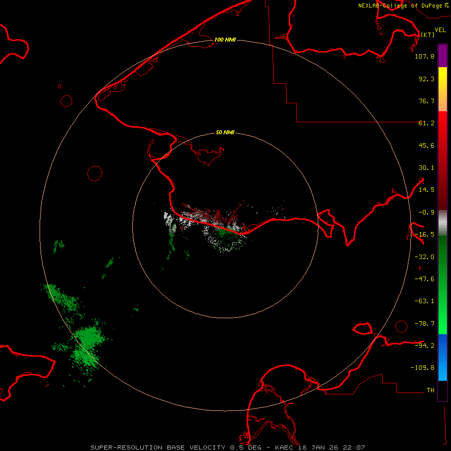
Task: Click the purple segment of the color bar
Action: 442,56
